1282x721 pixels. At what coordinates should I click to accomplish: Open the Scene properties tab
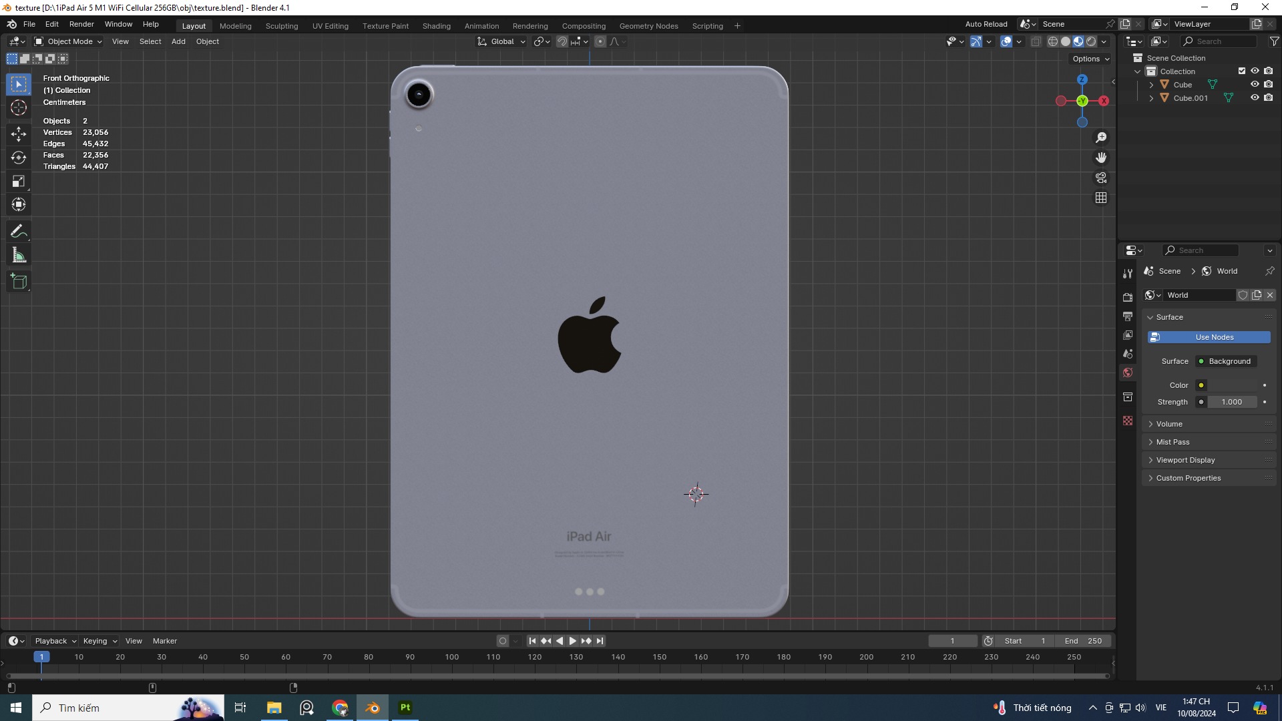pos(1128,353)
